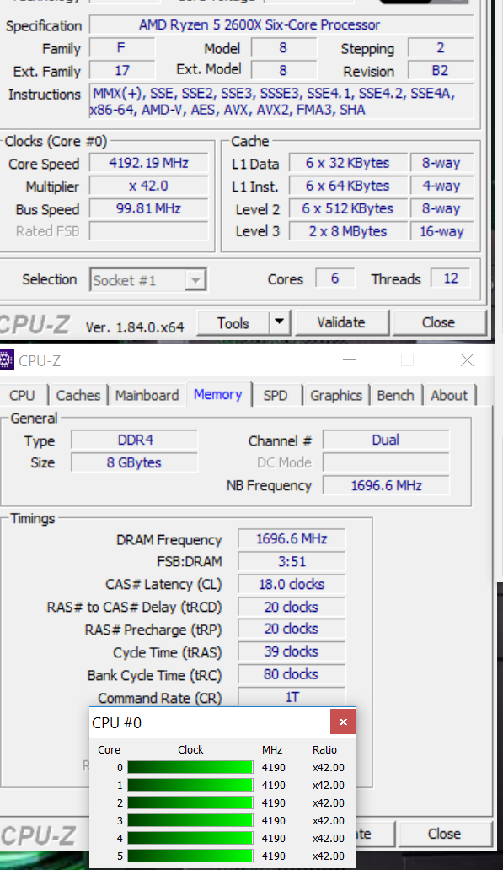The image size is (503, 870).
Task: Open the About tab
Action: (449, 395)
